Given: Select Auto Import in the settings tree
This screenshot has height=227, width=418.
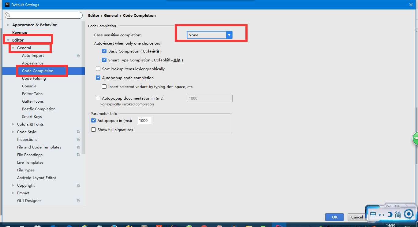Looking at the screenshot, I should [x=33, y=56].
